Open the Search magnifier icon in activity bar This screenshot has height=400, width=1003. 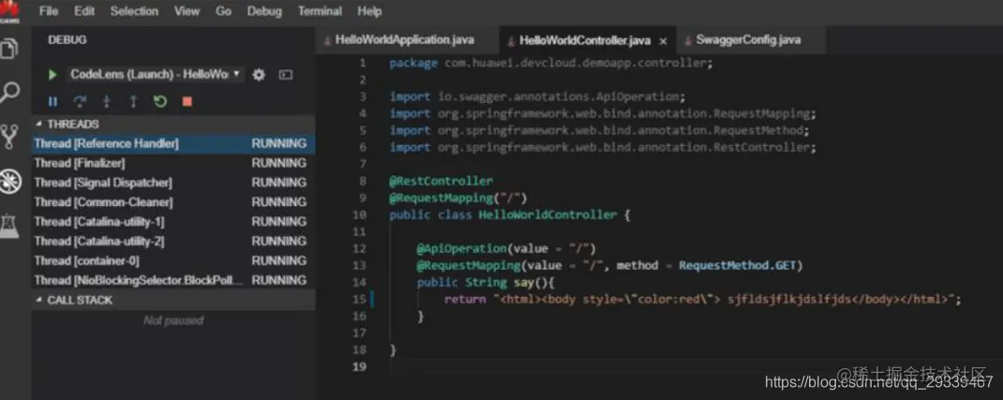(9, 92)
